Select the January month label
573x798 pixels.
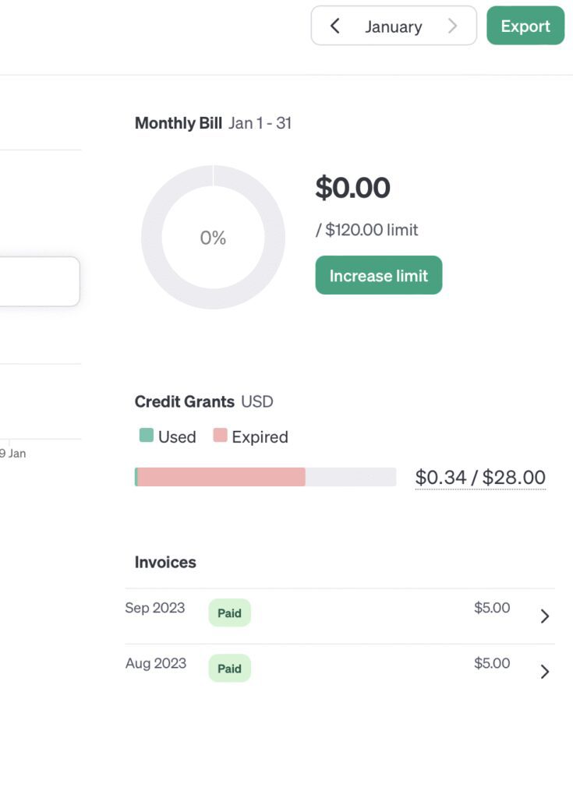point(394,26)
